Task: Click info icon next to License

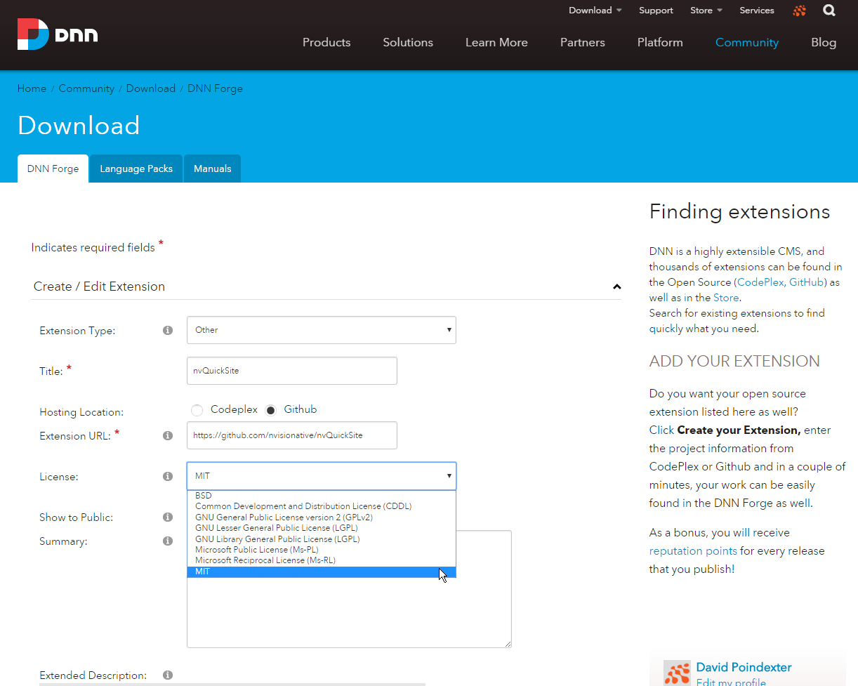Action: [168, 476]
